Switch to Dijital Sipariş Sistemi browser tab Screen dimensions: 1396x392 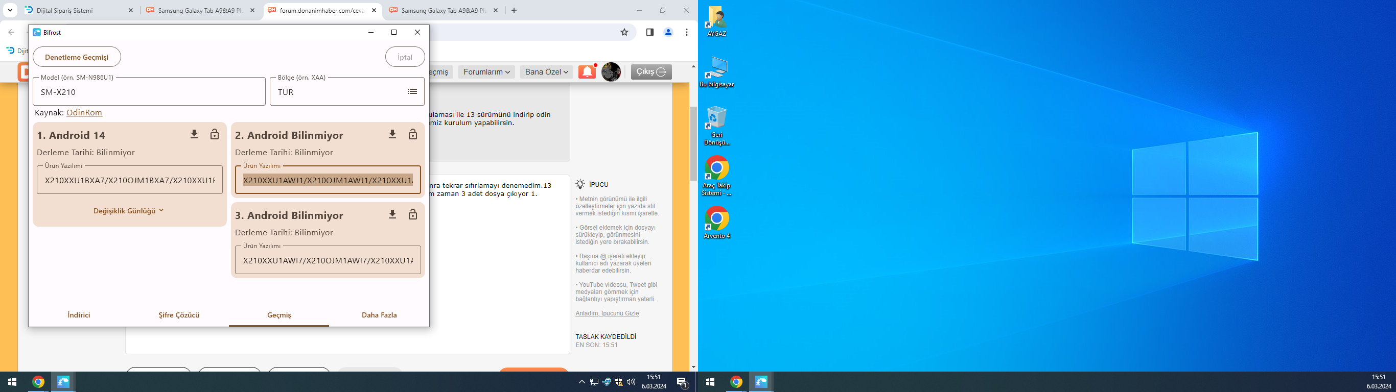point(79,10)
